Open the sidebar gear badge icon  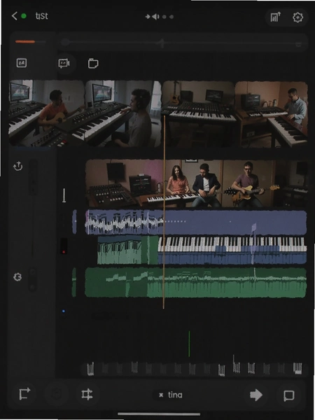17,277
